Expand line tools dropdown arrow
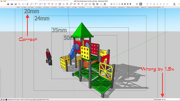 (33, 4)
